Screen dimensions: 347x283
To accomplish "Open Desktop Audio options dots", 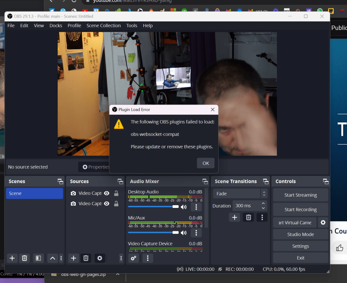I will 196,207.
